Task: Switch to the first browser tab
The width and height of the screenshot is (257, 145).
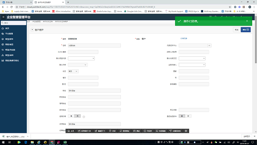Action: [x=16, y=2]
